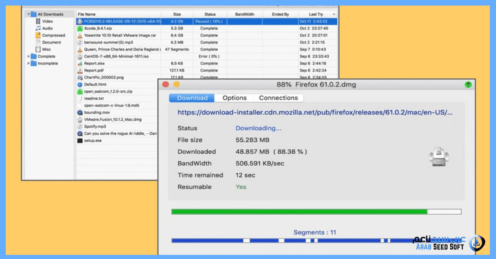Click the PDF icon beside Report.pdf

click(80, 71)
